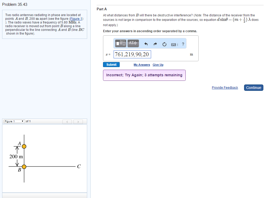The height and width of the screenshot is (198, 266).
Task: Go to next figure arrow
Action: pos(78,122)
